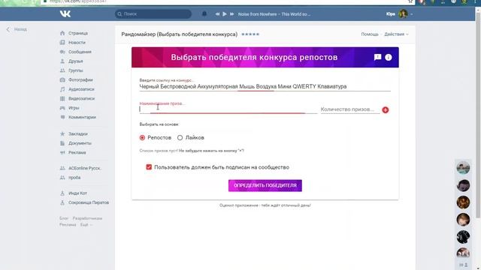Click the feedback chat icon in banner

[x=377, y=57]
